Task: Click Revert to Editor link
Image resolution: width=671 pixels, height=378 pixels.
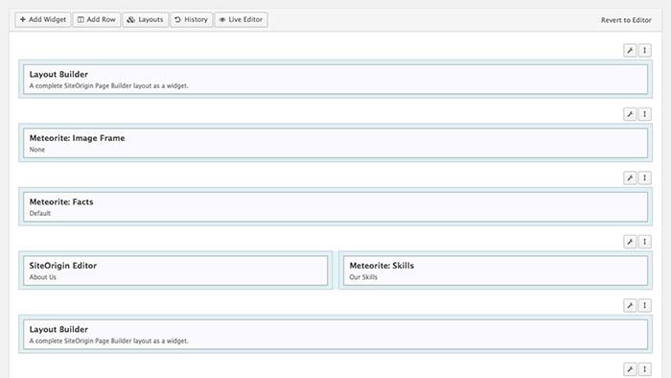Action: (x=626, y=20)
